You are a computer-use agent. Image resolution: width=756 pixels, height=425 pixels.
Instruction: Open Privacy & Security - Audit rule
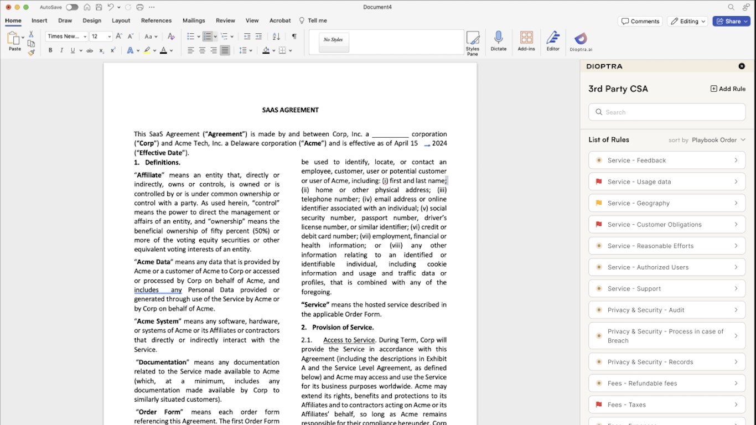(667, 310)
